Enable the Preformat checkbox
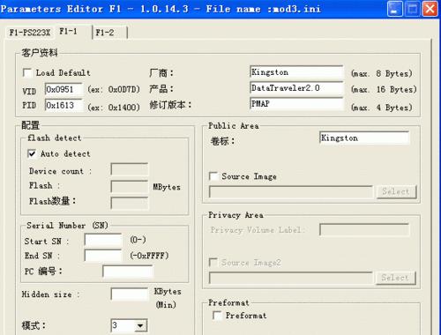This screenshot has height=335, width=441. click(x=217, y=316)
